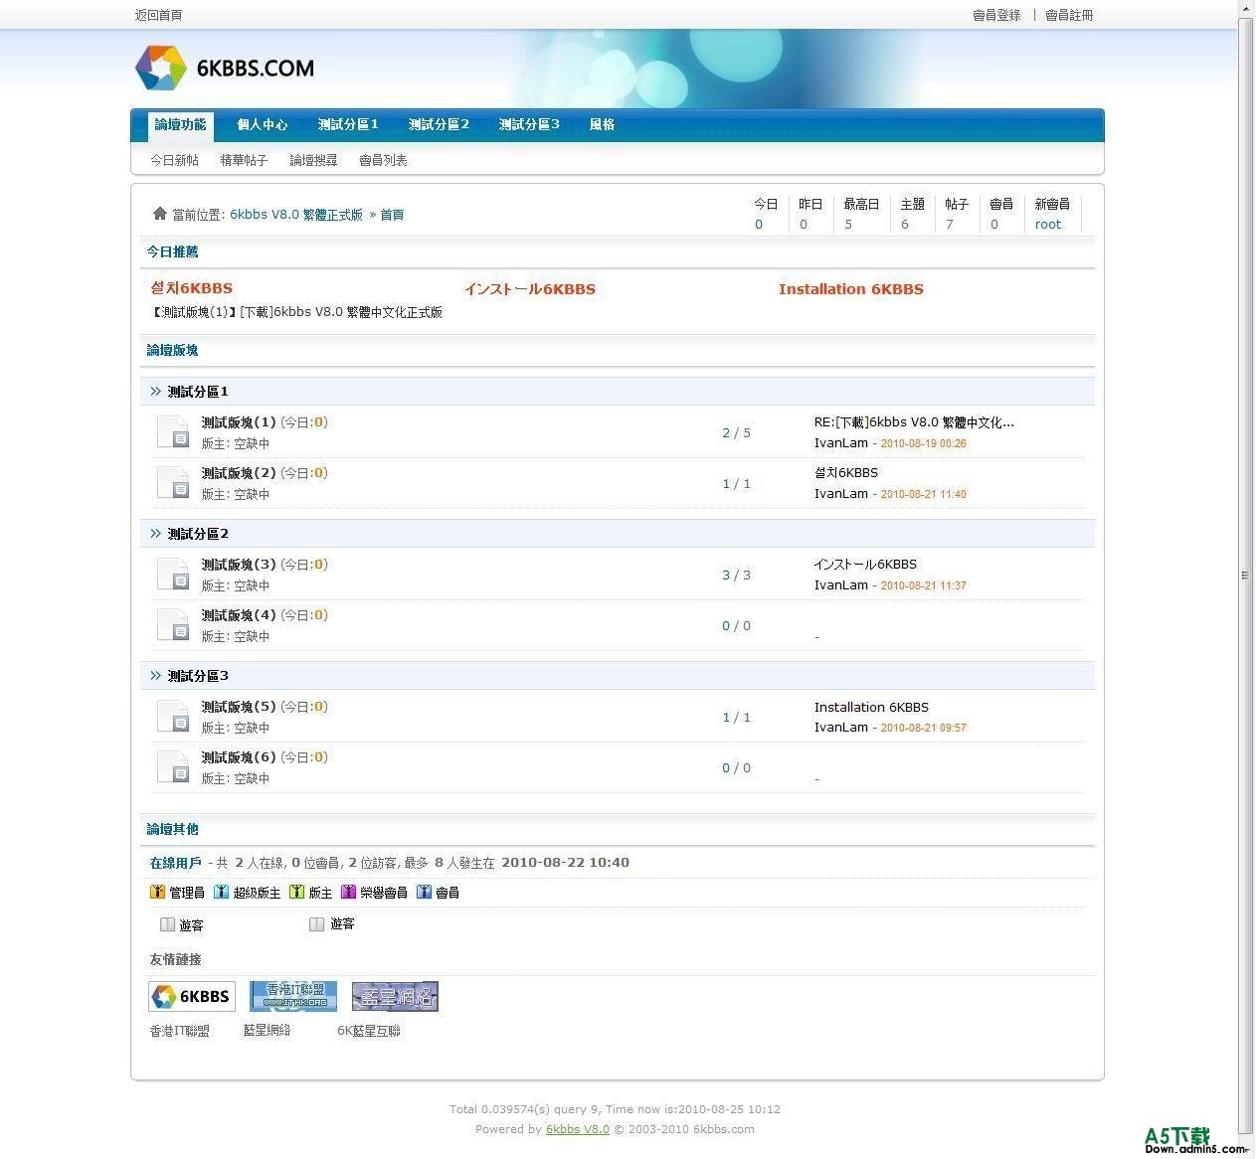The width and height of the screenshot is (1256, 1159).
Task: Open the 6kbbs V8.0 footer link
Action: pos(578,1129)
